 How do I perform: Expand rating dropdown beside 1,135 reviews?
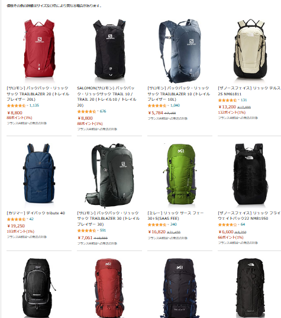28,105
